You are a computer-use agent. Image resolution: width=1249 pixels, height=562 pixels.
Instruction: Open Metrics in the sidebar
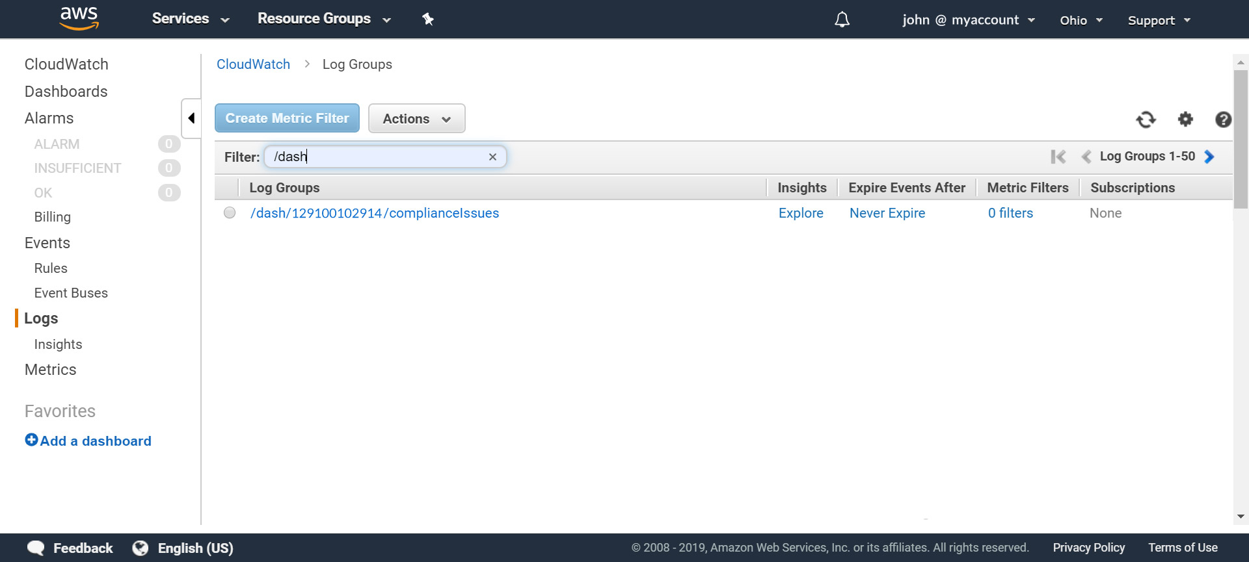(x=51, y=370)
